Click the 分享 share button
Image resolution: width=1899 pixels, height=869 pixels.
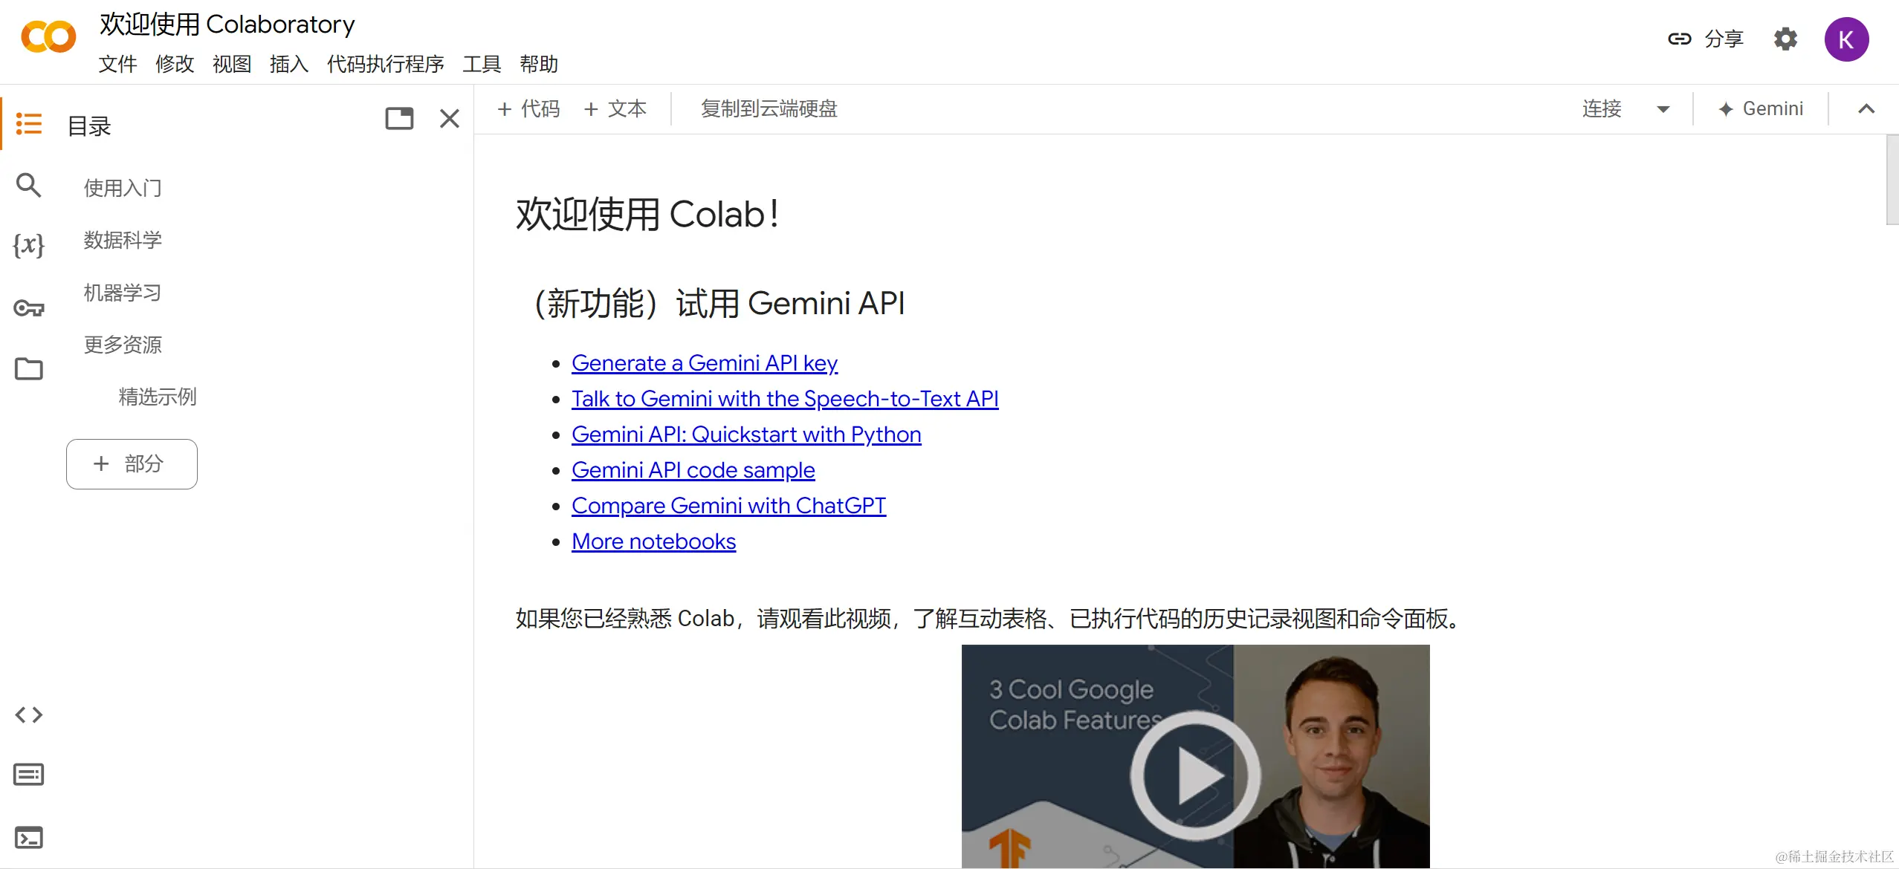pyautogui.click(x=1706, y=39)
